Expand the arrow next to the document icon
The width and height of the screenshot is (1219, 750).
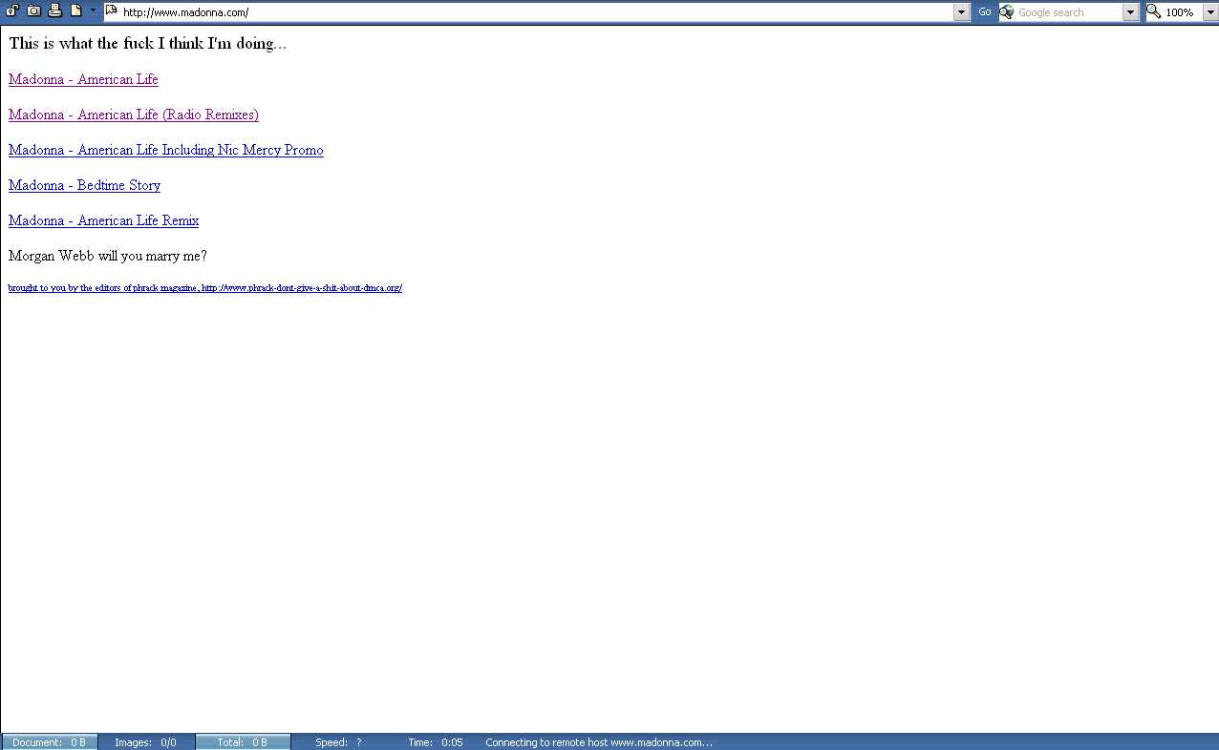(93, 11)
